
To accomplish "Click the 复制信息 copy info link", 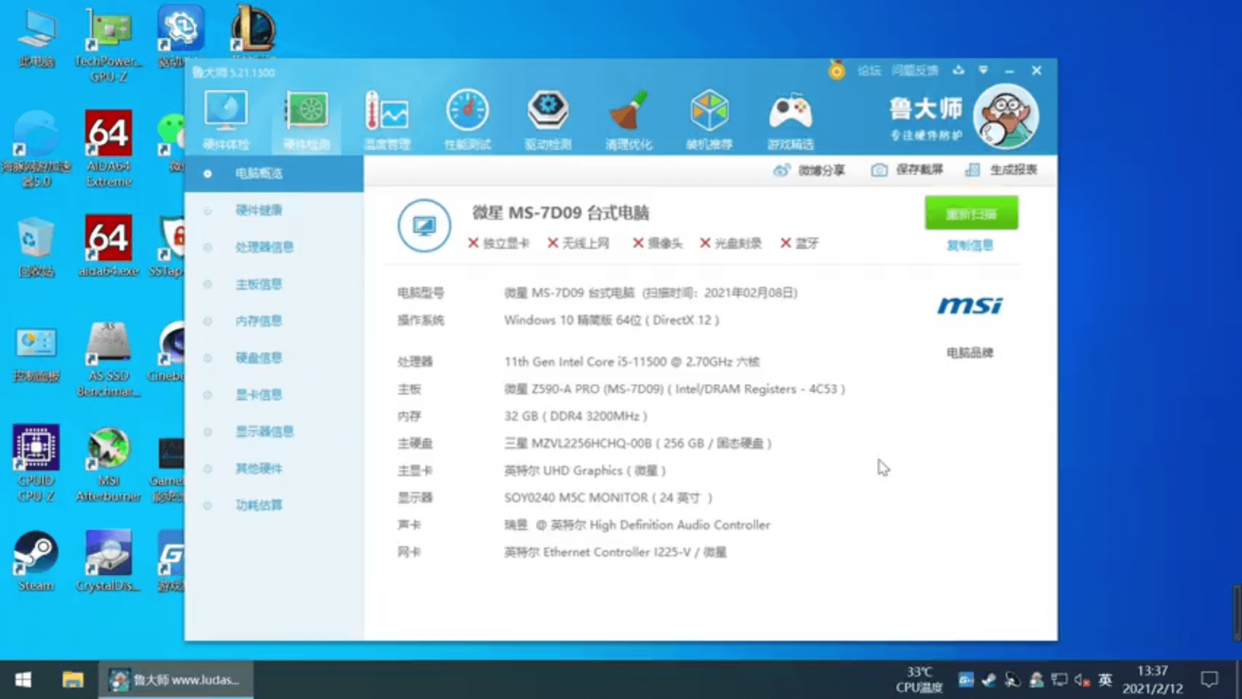I will coord(970,245).
